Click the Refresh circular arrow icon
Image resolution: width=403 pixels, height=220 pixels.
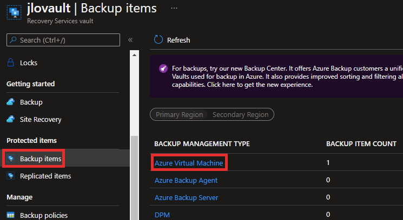pyautogui.click(x=158, y=40)
